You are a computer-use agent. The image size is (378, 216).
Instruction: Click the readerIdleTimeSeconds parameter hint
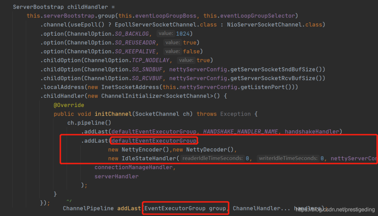click(x=212, y=158)
